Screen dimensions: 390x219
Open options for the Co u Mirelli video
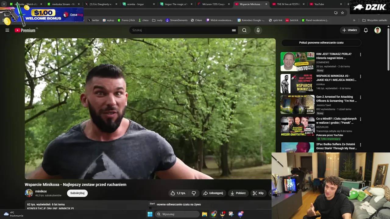pos(360,119)
